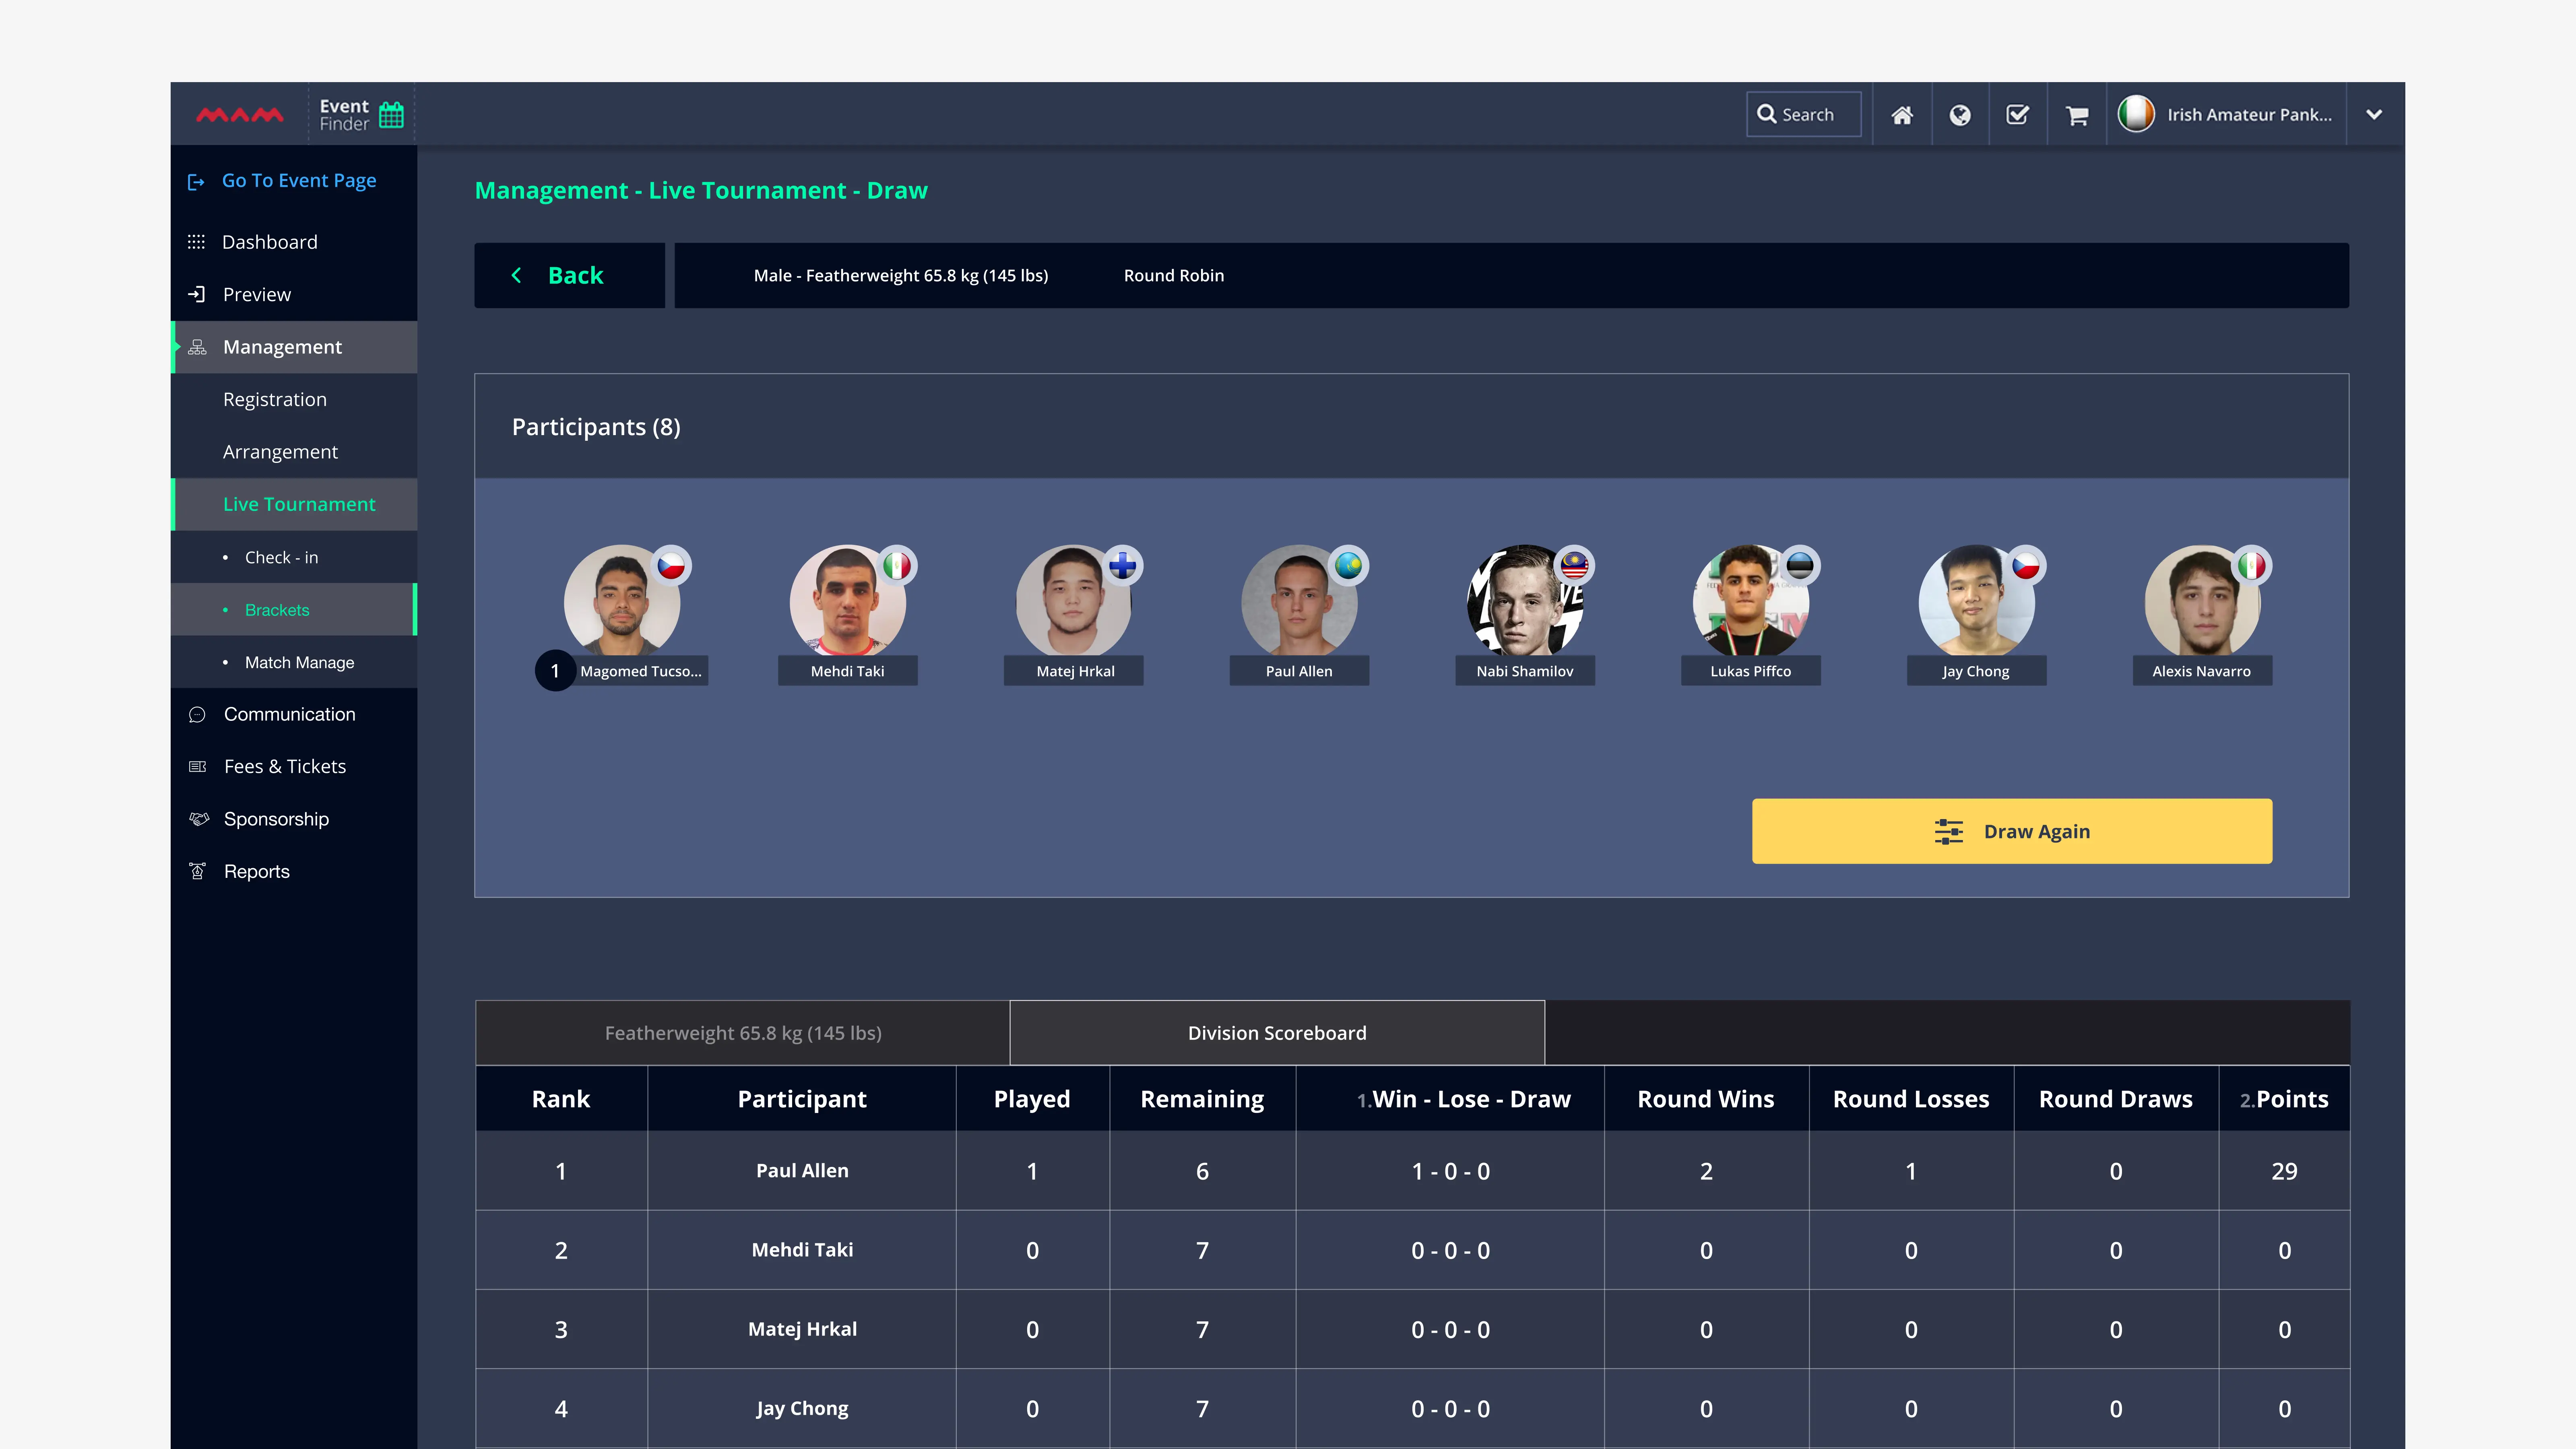This screenshot has width=2576, height=1449.
Task: Click the Sponsorship handshake icon
Action: pos(198,819)
